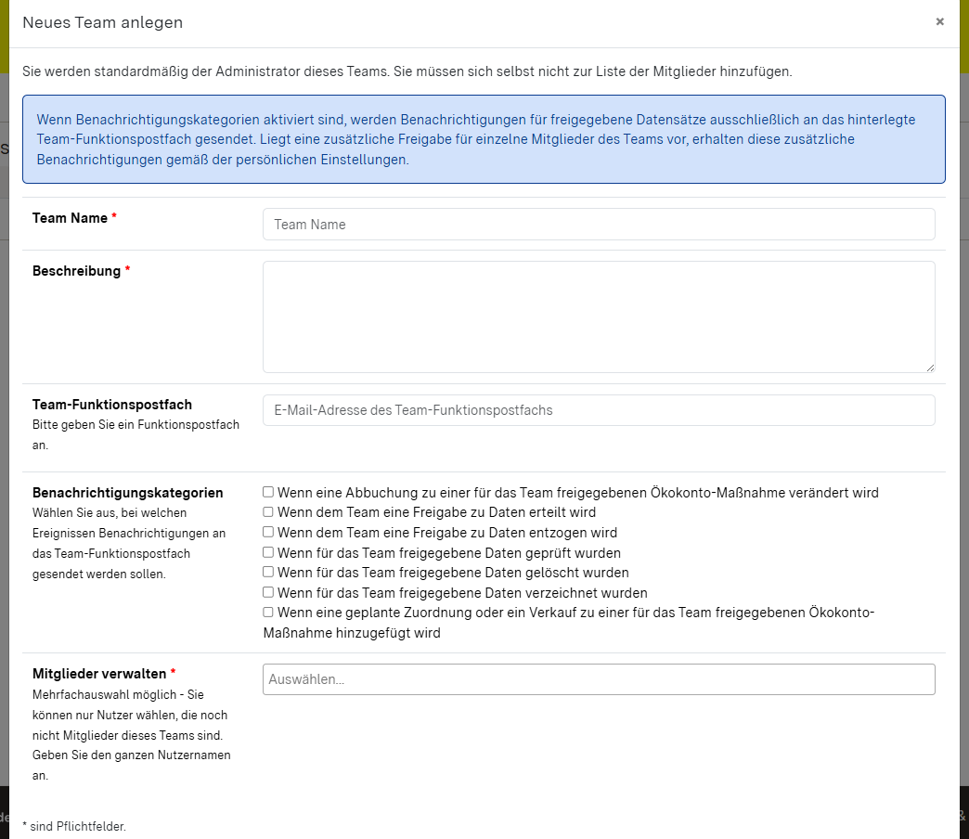The image size is (969, 839).
Task: Click 'Bitte geben Sie ein Funktionspostfach an.' hint
Action: coord(136,435)
